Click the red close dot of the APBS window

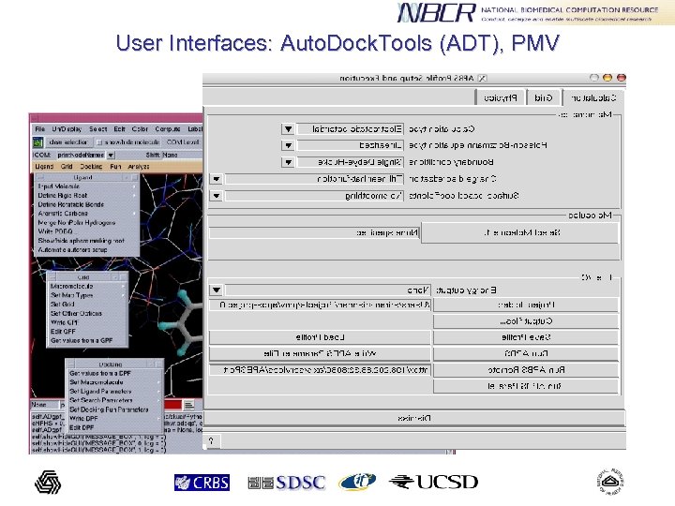622,78
